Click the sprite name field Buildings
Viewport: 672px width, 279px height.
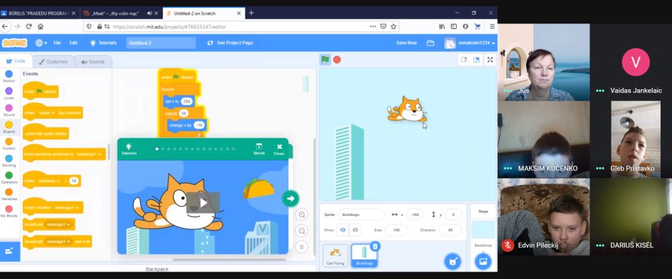tap(362, 215)
